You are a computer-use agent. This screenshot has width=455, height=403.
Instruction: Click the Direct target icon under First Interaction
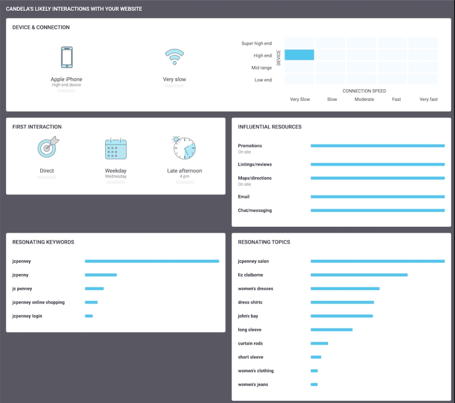pyautogui.click(x=46, y=148)
